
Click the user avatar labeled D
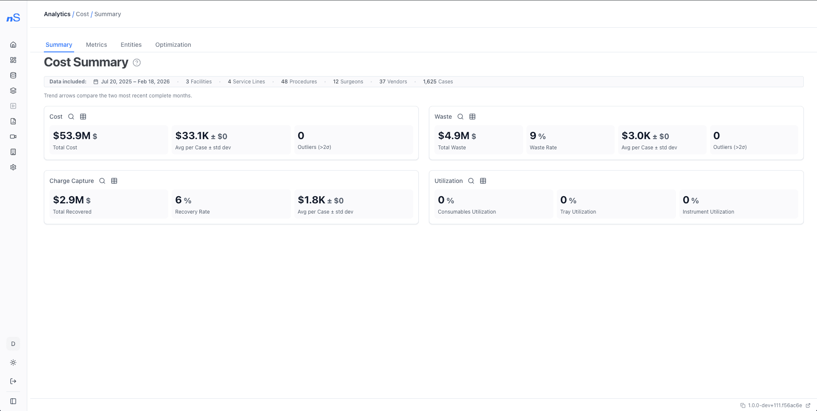13,344
